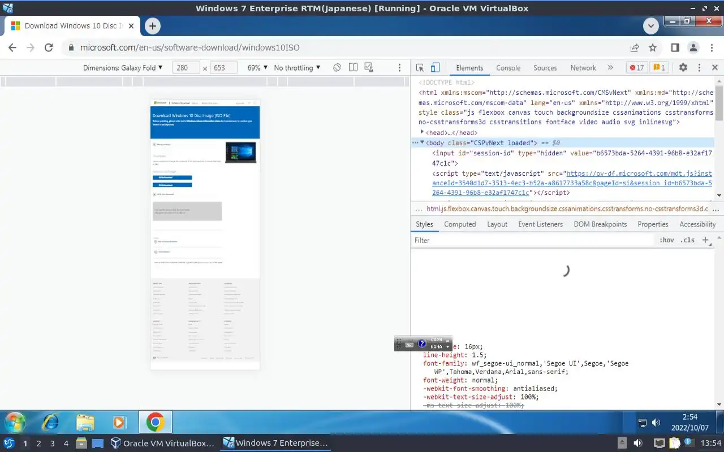
Task: Open Chrome main three-dot menu
Action: (x=712, y=48)
